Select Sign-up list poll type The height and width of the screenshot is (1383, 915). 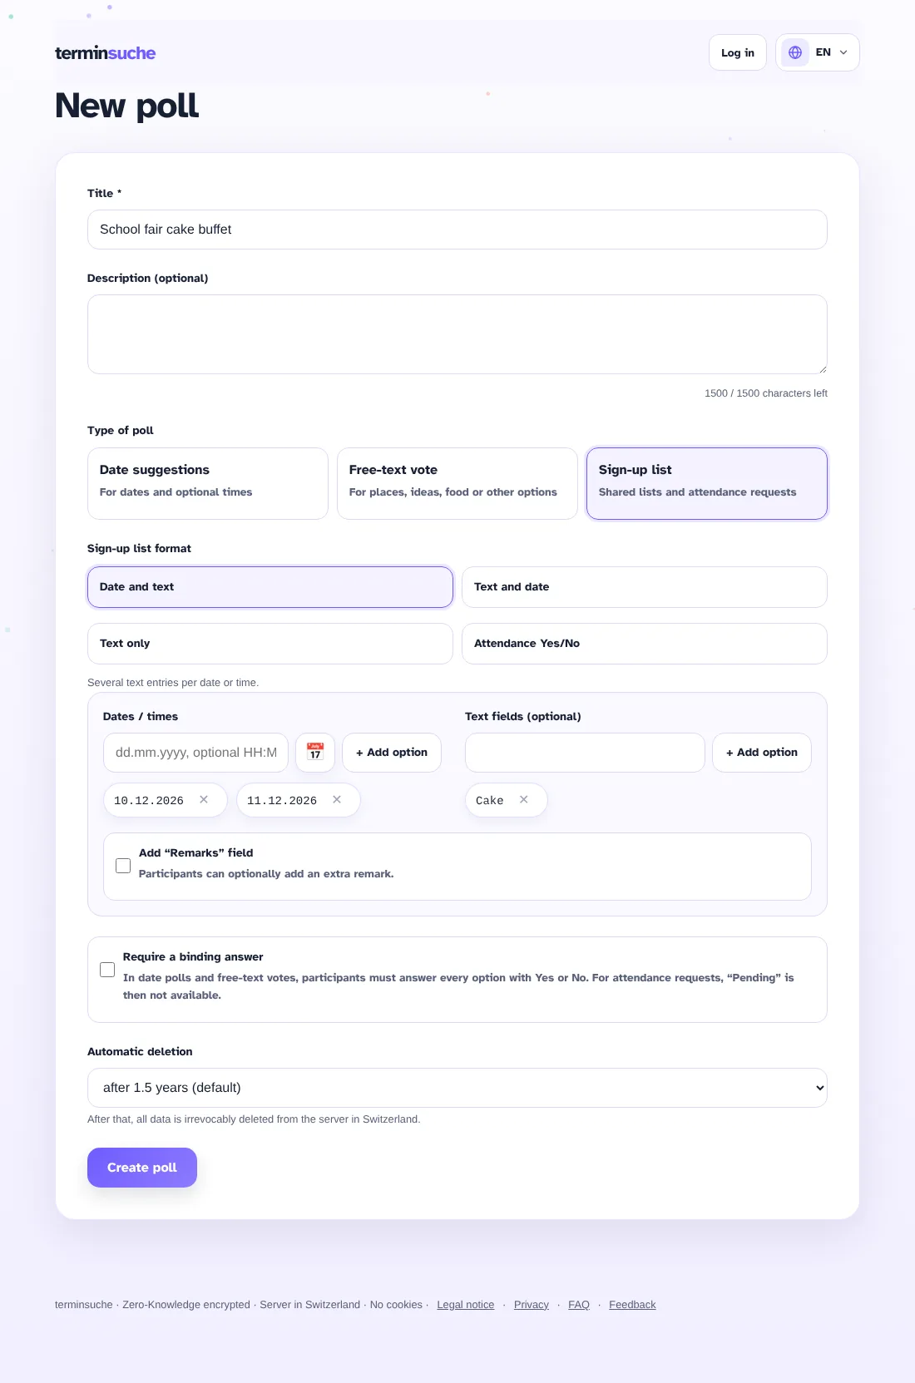707,483
